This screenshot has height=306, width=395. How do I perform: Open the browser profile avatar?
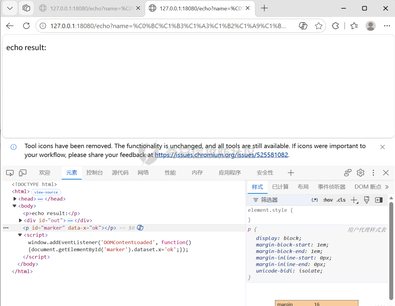pos(370,26)
